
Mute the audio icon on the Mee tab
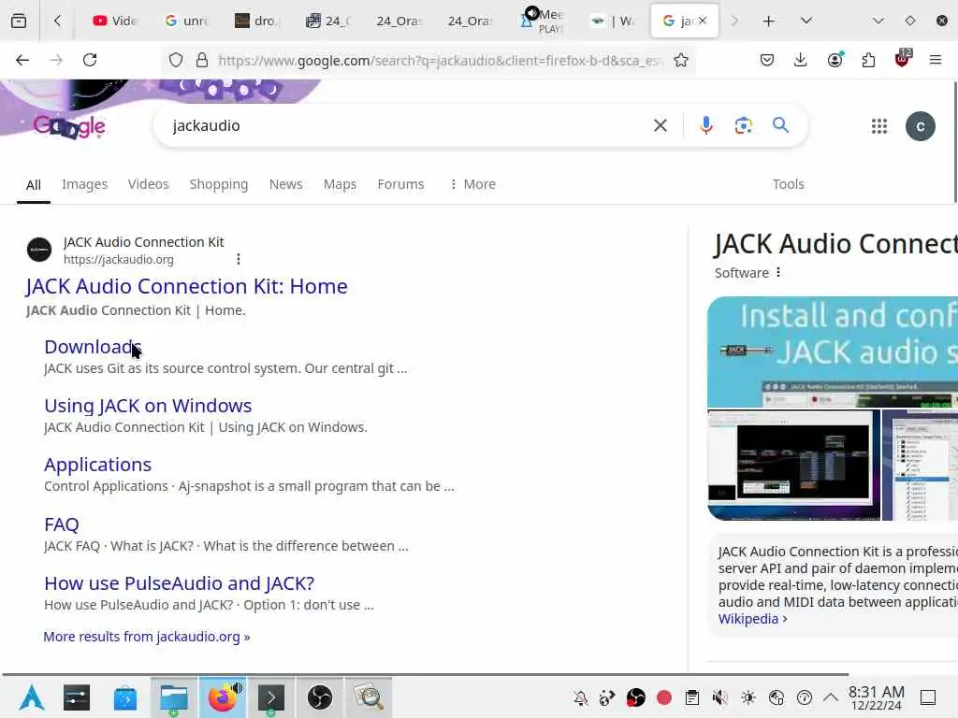point(532,13)
